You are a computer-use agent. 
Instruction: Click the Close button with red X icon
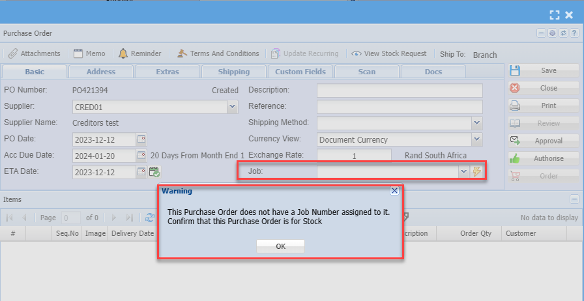point(544,88)
